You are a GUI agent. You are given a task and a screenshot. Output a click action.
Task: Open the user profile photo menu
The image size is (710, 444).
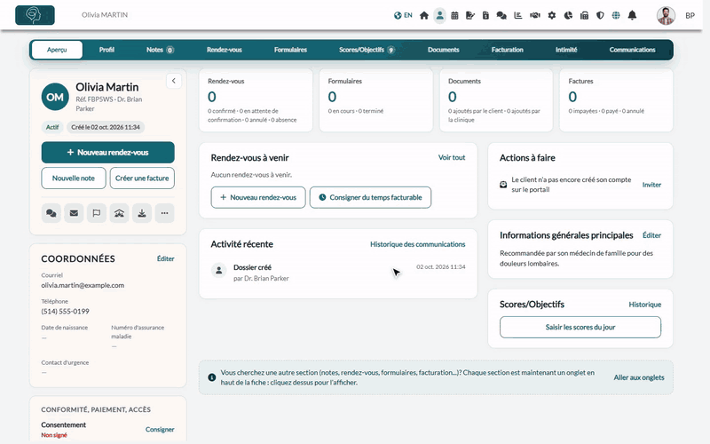tap(666, 15)
